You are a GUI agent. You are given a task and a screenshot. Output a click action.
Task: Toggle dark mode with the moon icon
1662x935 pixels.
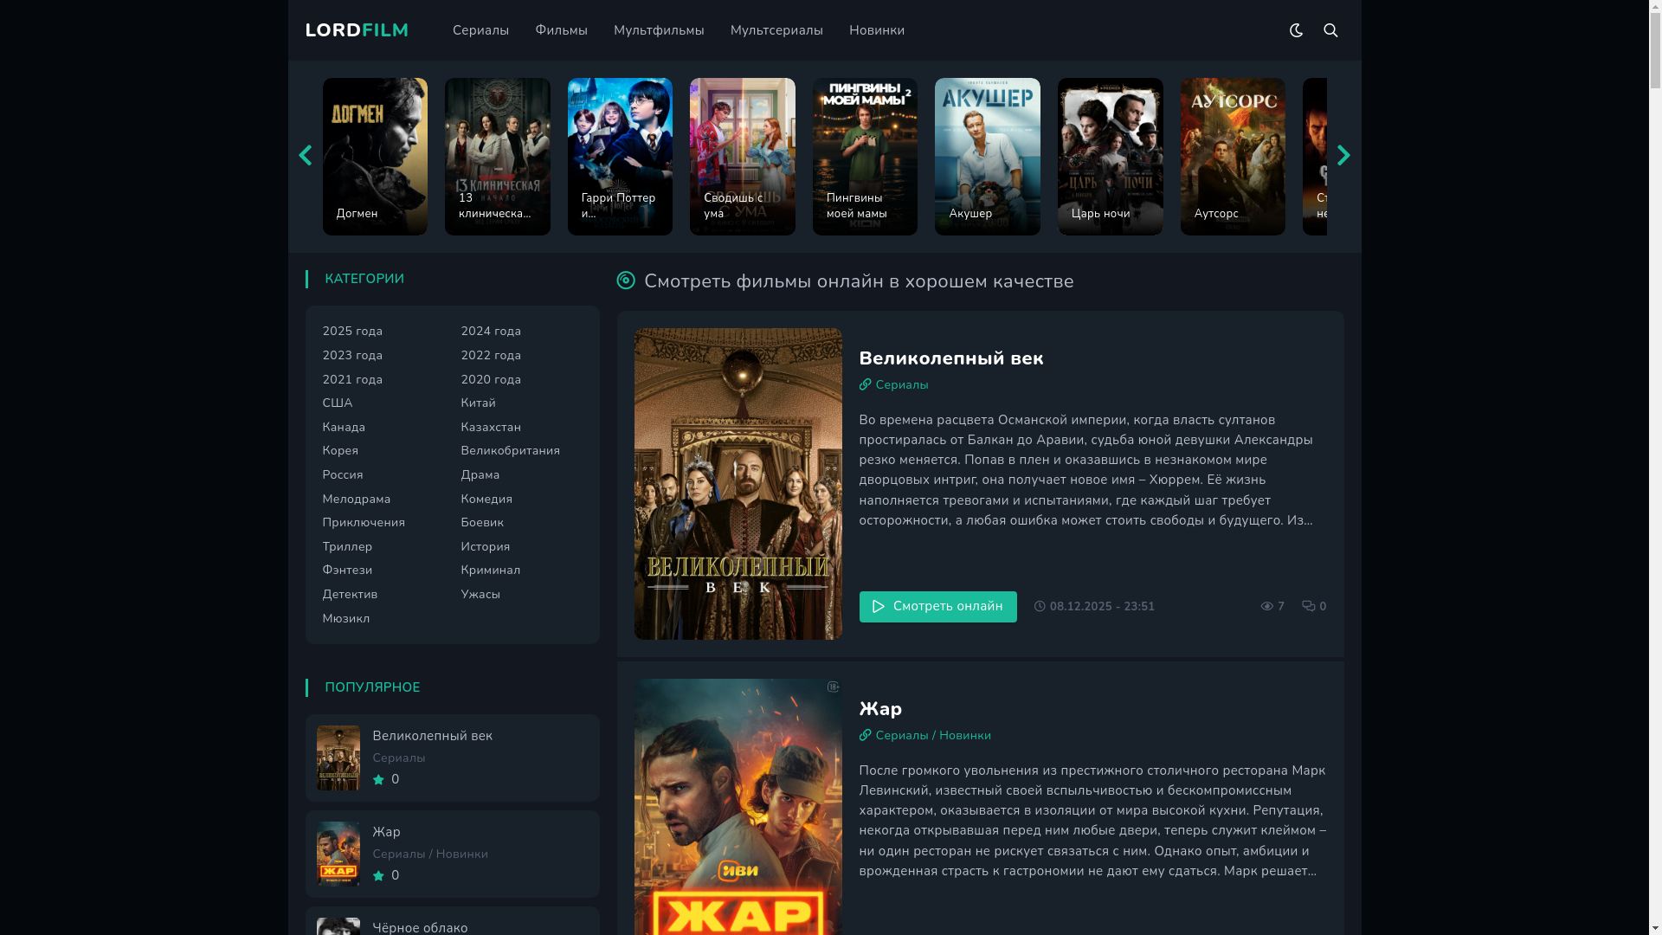(1296, 30)
